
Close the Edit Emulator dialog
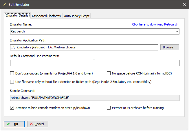coord(184,4)
